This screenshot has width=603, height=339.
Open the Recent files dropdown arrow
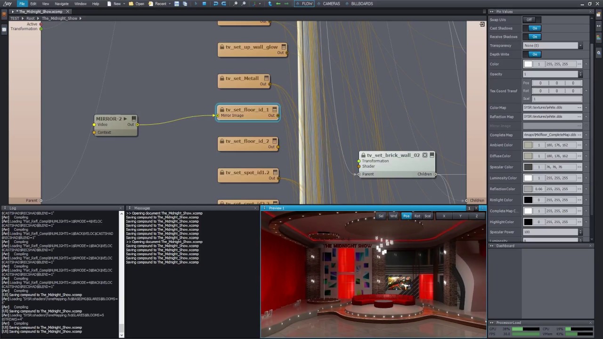click(x=170, y=4)
